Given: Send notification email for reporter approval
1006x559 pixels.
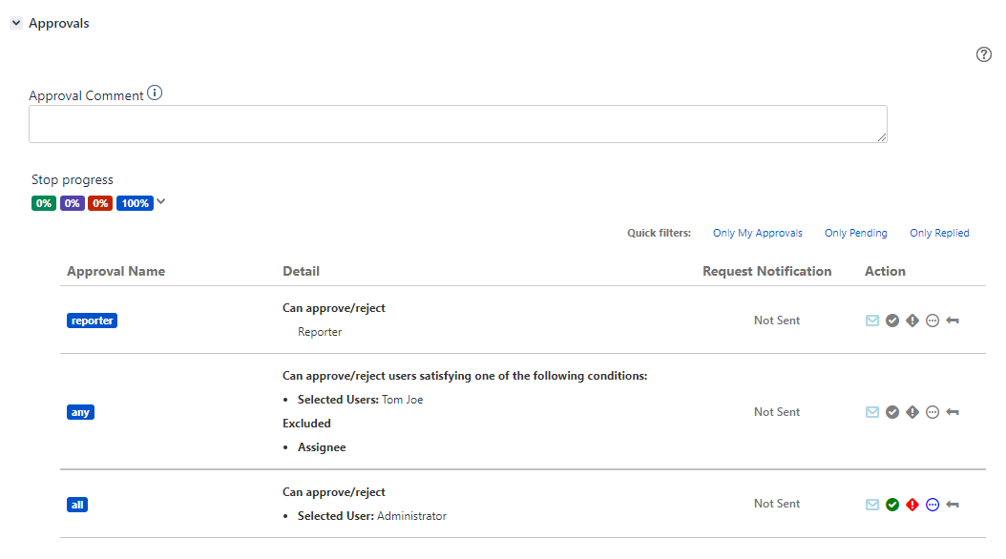Looking at the screenshot, I should (872, 321).
